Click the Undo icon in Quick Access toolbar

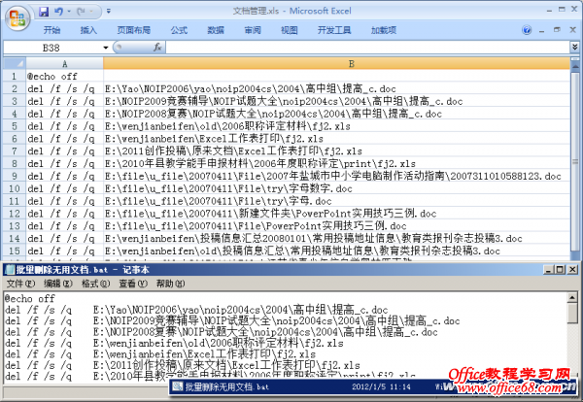tap(58, 12)
